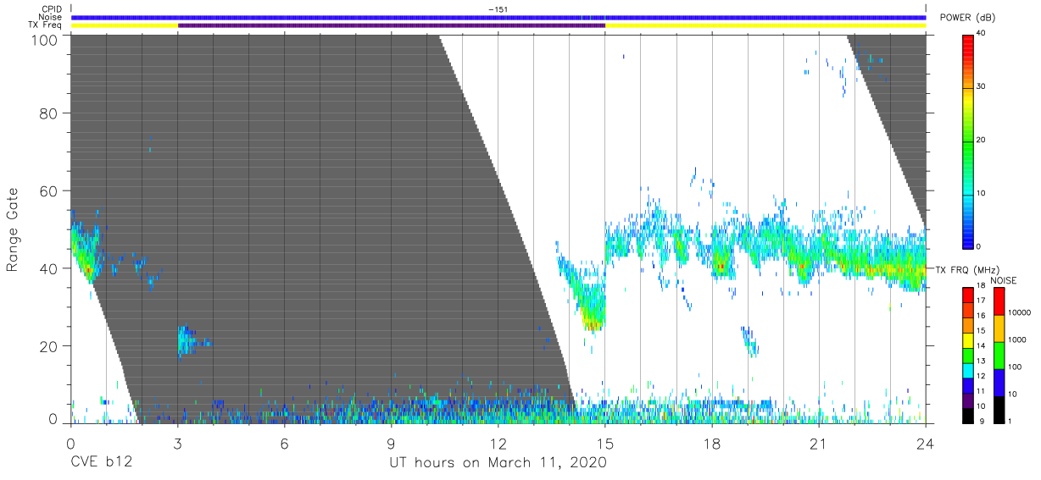This screenshot has width=1041, height=480.
Task: Click the Range Gate y-axis title
Action: (x=13, y=231)
